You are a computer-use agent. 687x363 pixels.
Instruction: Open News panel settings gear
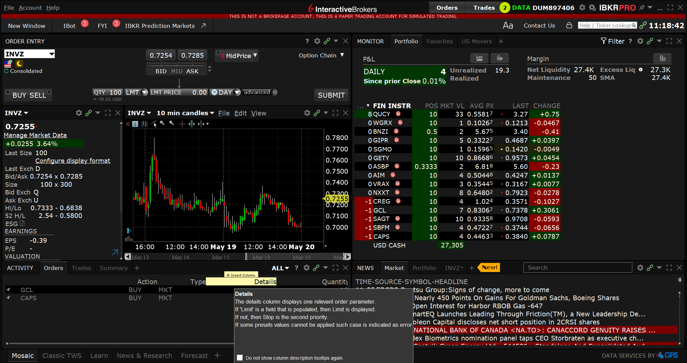pyautogui.click(x=640, y=268)
